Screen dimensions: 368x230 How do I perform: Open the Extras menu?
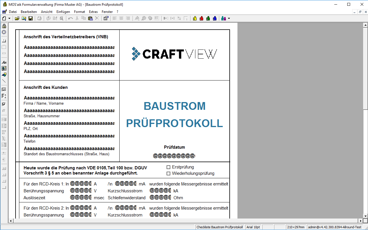tap(93, 12)
